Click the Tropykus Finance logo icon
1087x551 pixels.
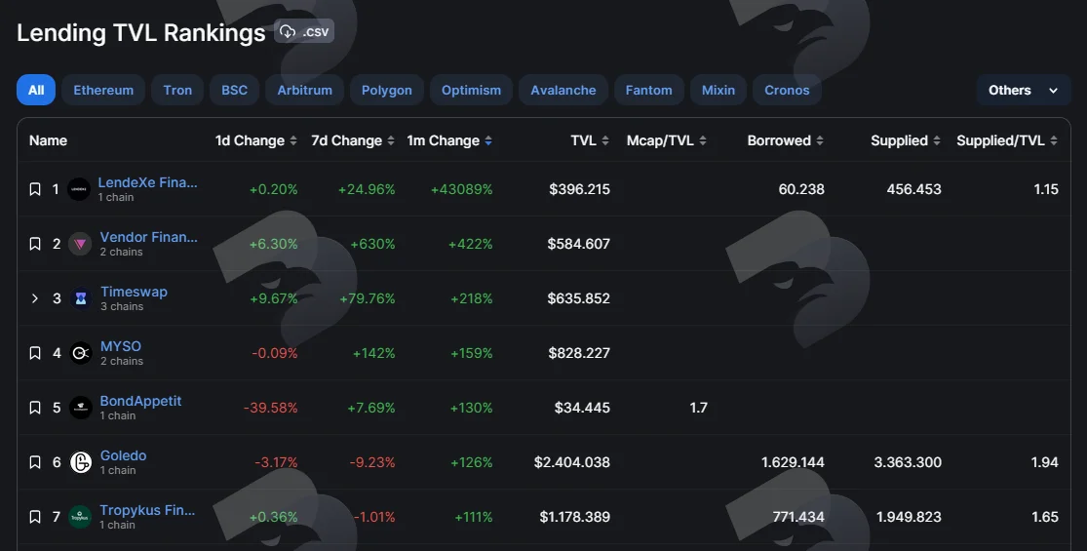coord(80,517)
